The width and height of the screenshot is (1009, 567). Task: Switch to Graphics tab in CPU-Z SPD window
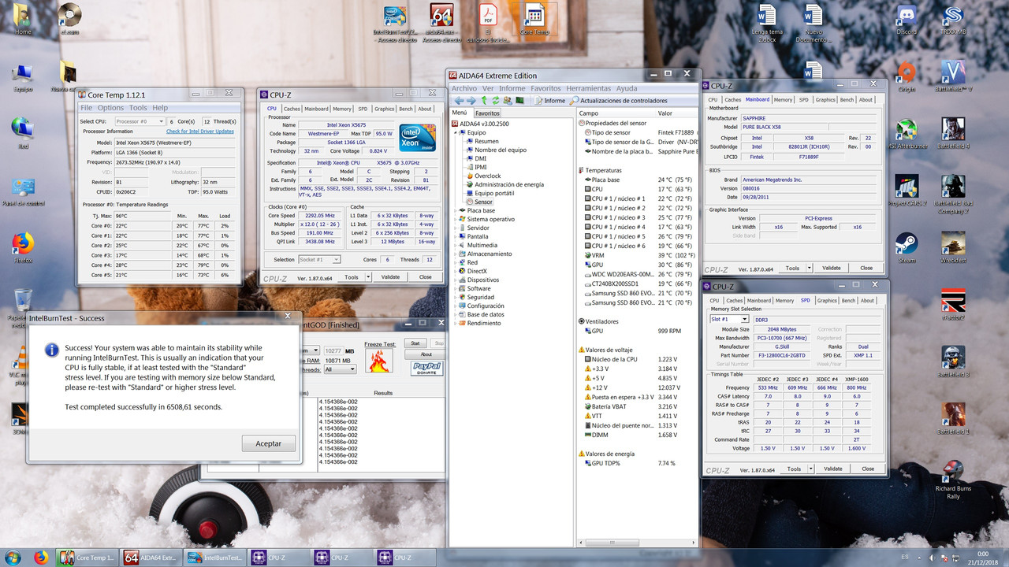point(827,300)
